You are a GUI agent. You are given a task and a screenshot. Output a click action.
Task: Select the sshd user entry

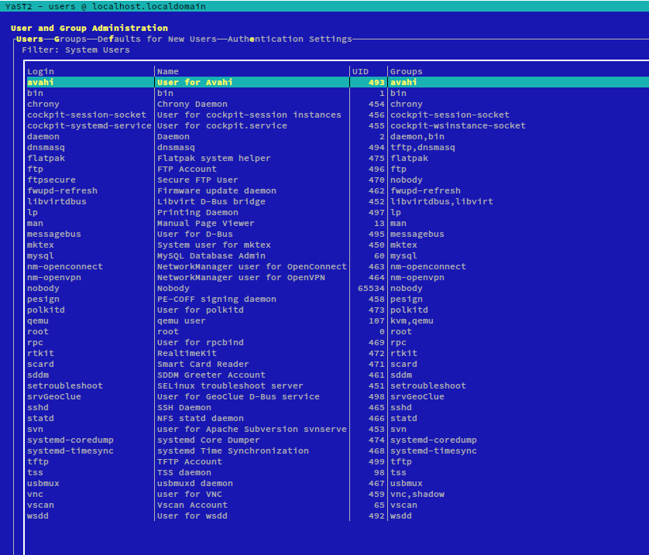pos(38,407)
